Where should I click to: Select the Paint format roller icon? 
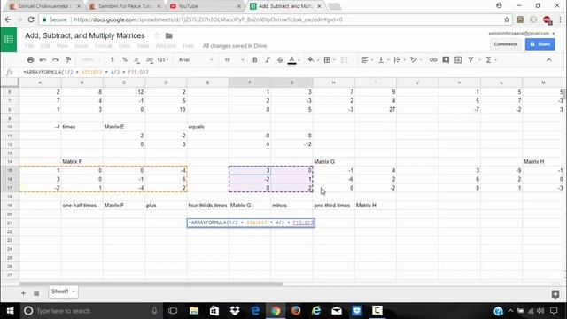[x=68, y=59]
